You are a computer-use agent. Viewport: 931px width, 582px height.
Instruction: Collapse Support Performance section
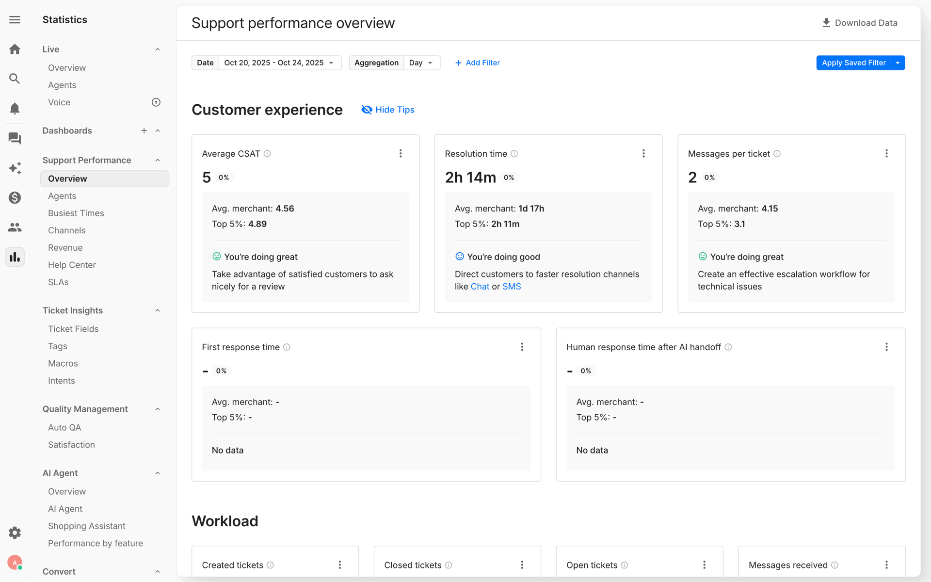pos(158,160)
